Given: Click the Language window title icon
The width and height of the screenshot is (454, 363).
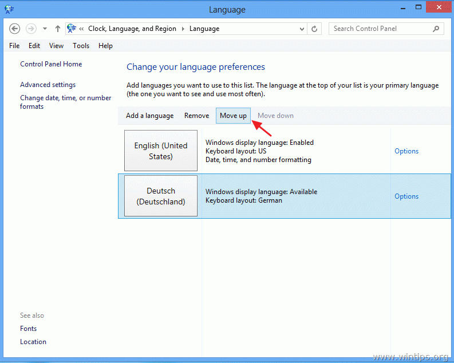Looking at the screenshot, I should (9, 9).
